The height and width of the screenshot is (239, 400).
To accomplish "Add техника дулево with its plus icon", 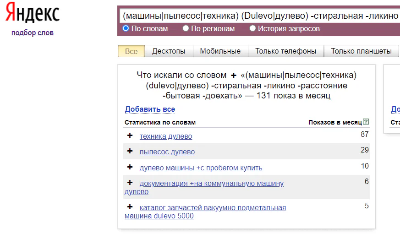I will tap(130, 136).
